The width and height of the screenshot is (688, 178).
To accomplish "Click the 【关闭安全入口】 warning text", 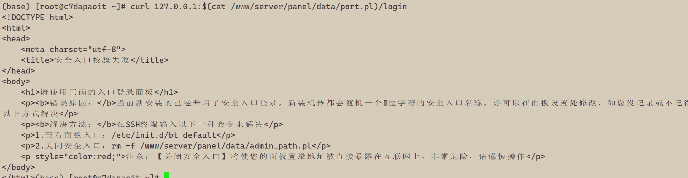I will tap(192, 157).
